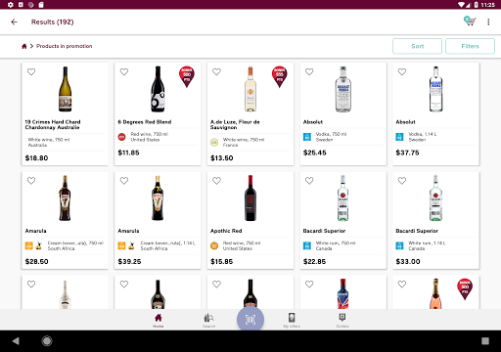Screen dimensions: 501x352
Task: Open the Products in promotion breadcrumb link
Action: click(65, 46)
